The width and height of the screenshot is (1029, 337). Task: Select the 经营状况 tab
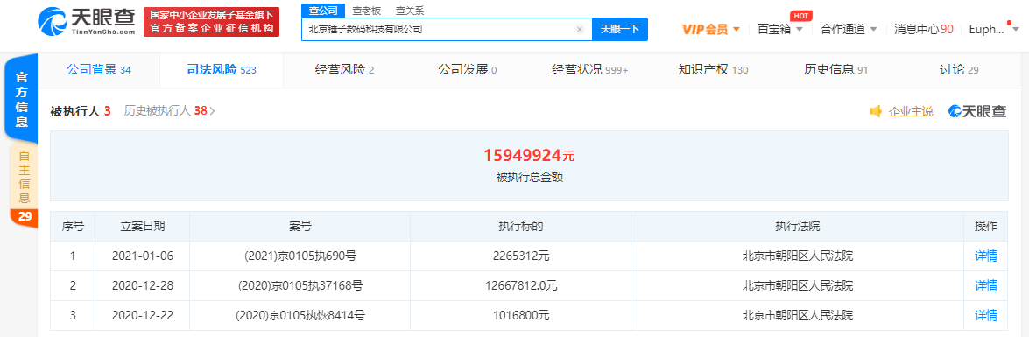[x=590, y=69]
